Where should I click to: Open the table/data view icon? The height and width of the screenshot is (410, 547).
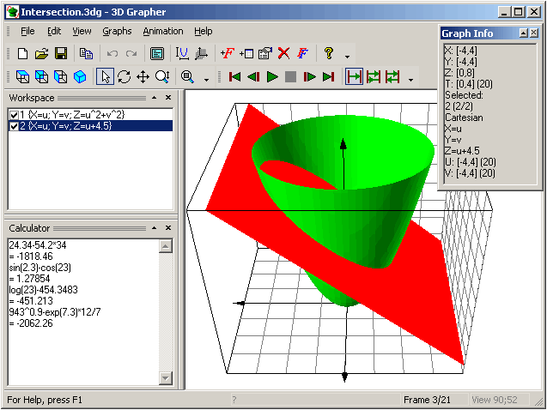[156, 54]
